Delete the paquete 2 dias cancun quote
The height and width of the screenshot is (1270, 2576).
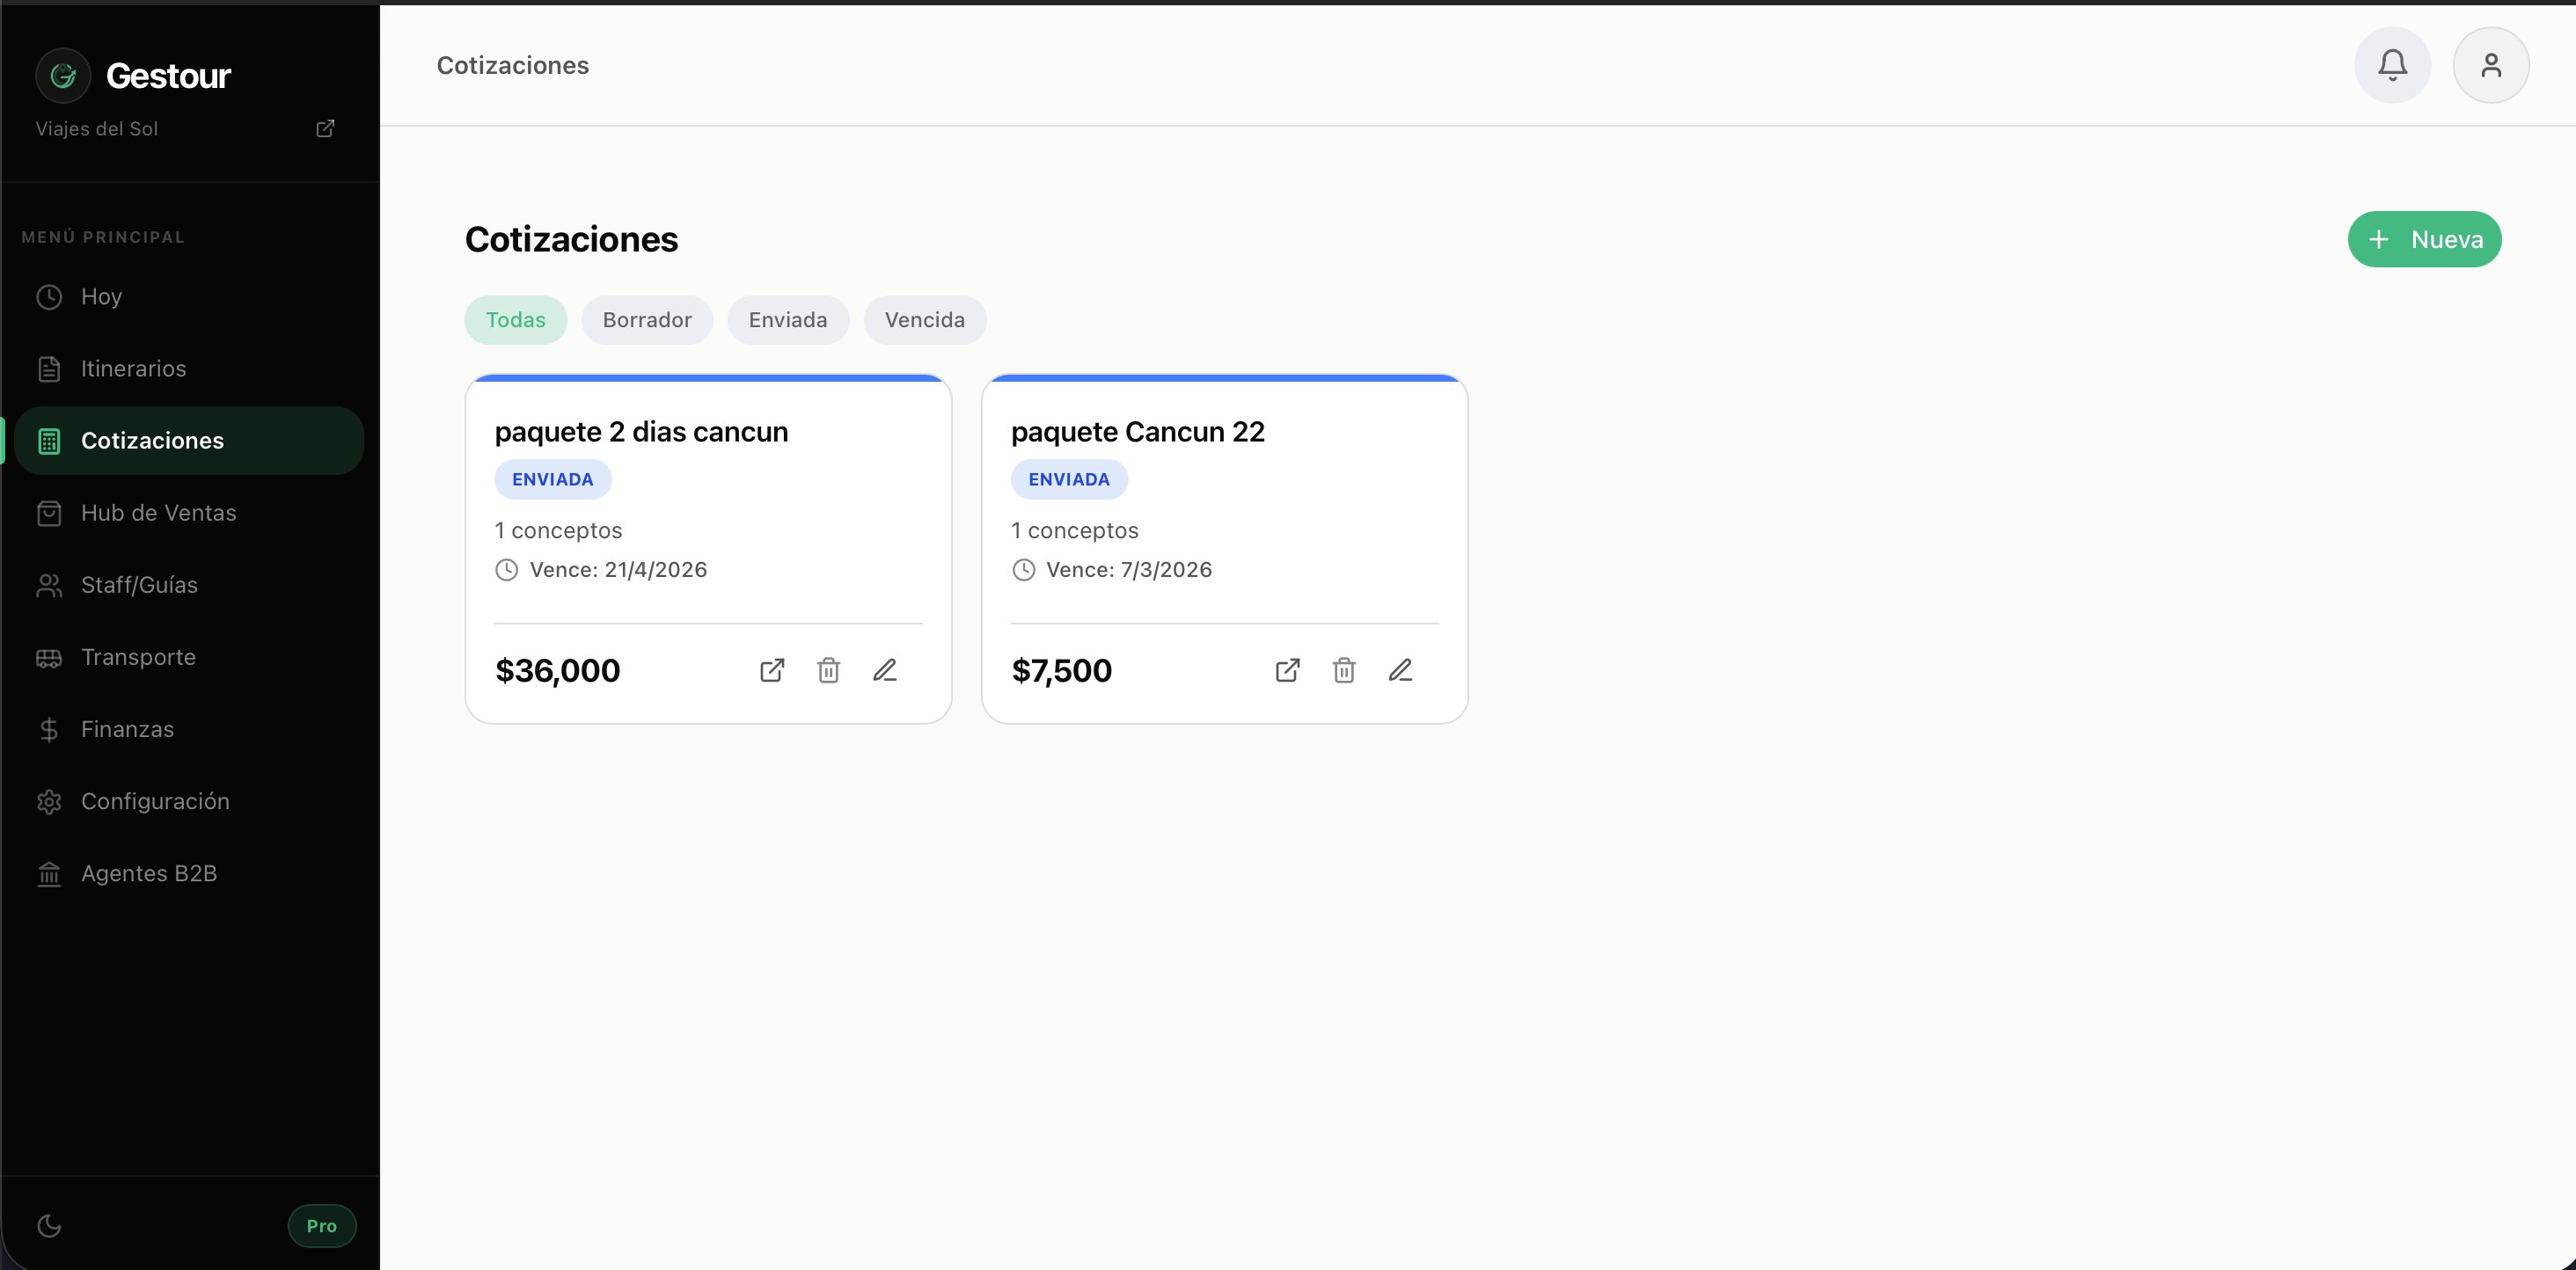[x=828, y=670]
